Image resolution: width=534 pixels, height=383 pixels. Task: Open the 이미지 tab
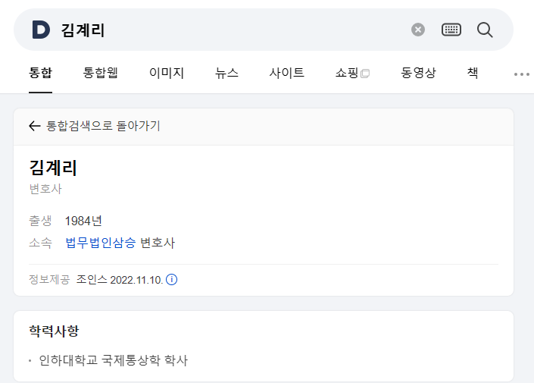pyautogui.click(x=167, y=73)
